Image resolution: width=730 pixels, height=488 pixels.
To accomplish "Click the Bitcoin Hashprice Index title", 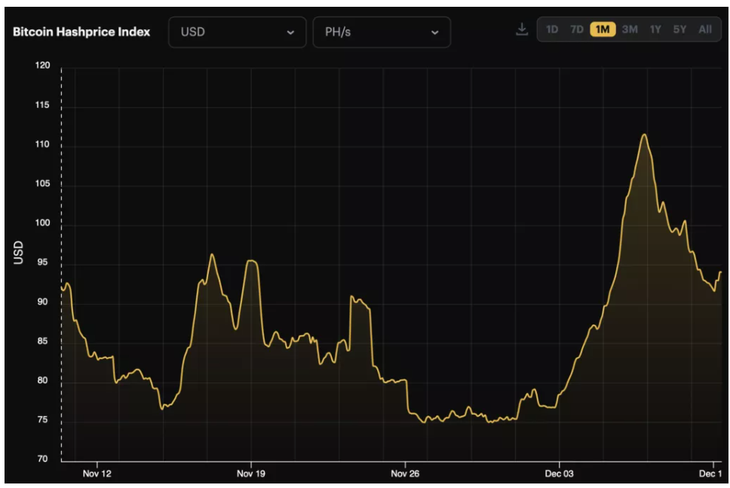I will coord(81,32).
